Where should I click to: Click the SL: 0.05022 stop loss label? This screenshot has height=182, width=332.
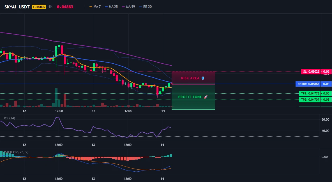tap(311, 72)
